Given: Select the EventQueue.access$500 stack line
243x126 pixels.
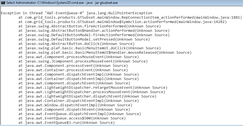Looking at the screenshot, I should point(72,118).
